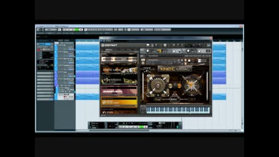Screen dimensions: 279x157
Task: Toggle the red record enable button in Cubase's inspector
Action: point(39,50)
